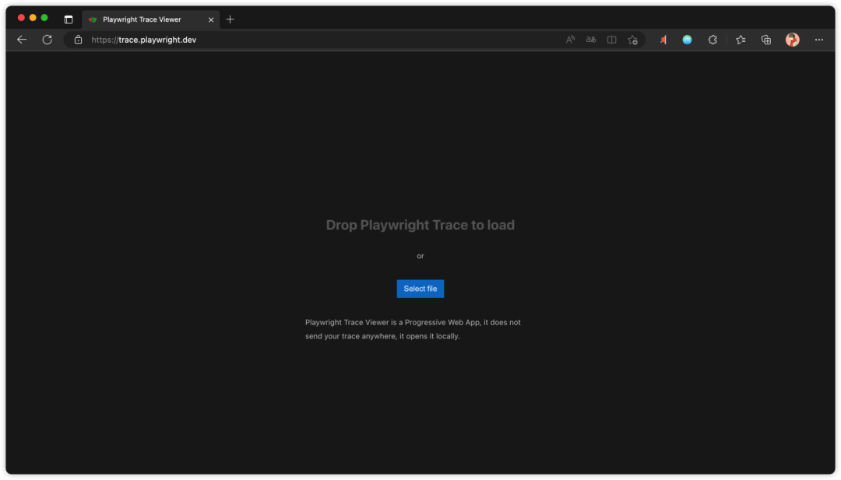Viewport: 841px width, 480px height.
Task: Click the Select file button
Action: click(420, 289)
